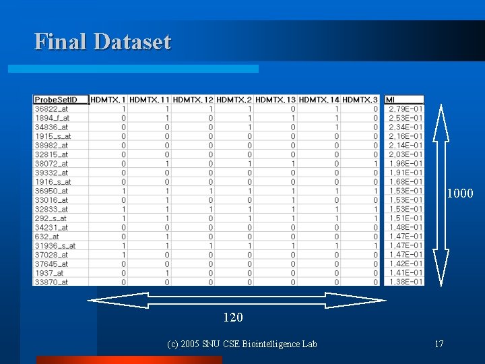
Task: Select the 'HDMTX,14' column header
Action: coord(319,100)
